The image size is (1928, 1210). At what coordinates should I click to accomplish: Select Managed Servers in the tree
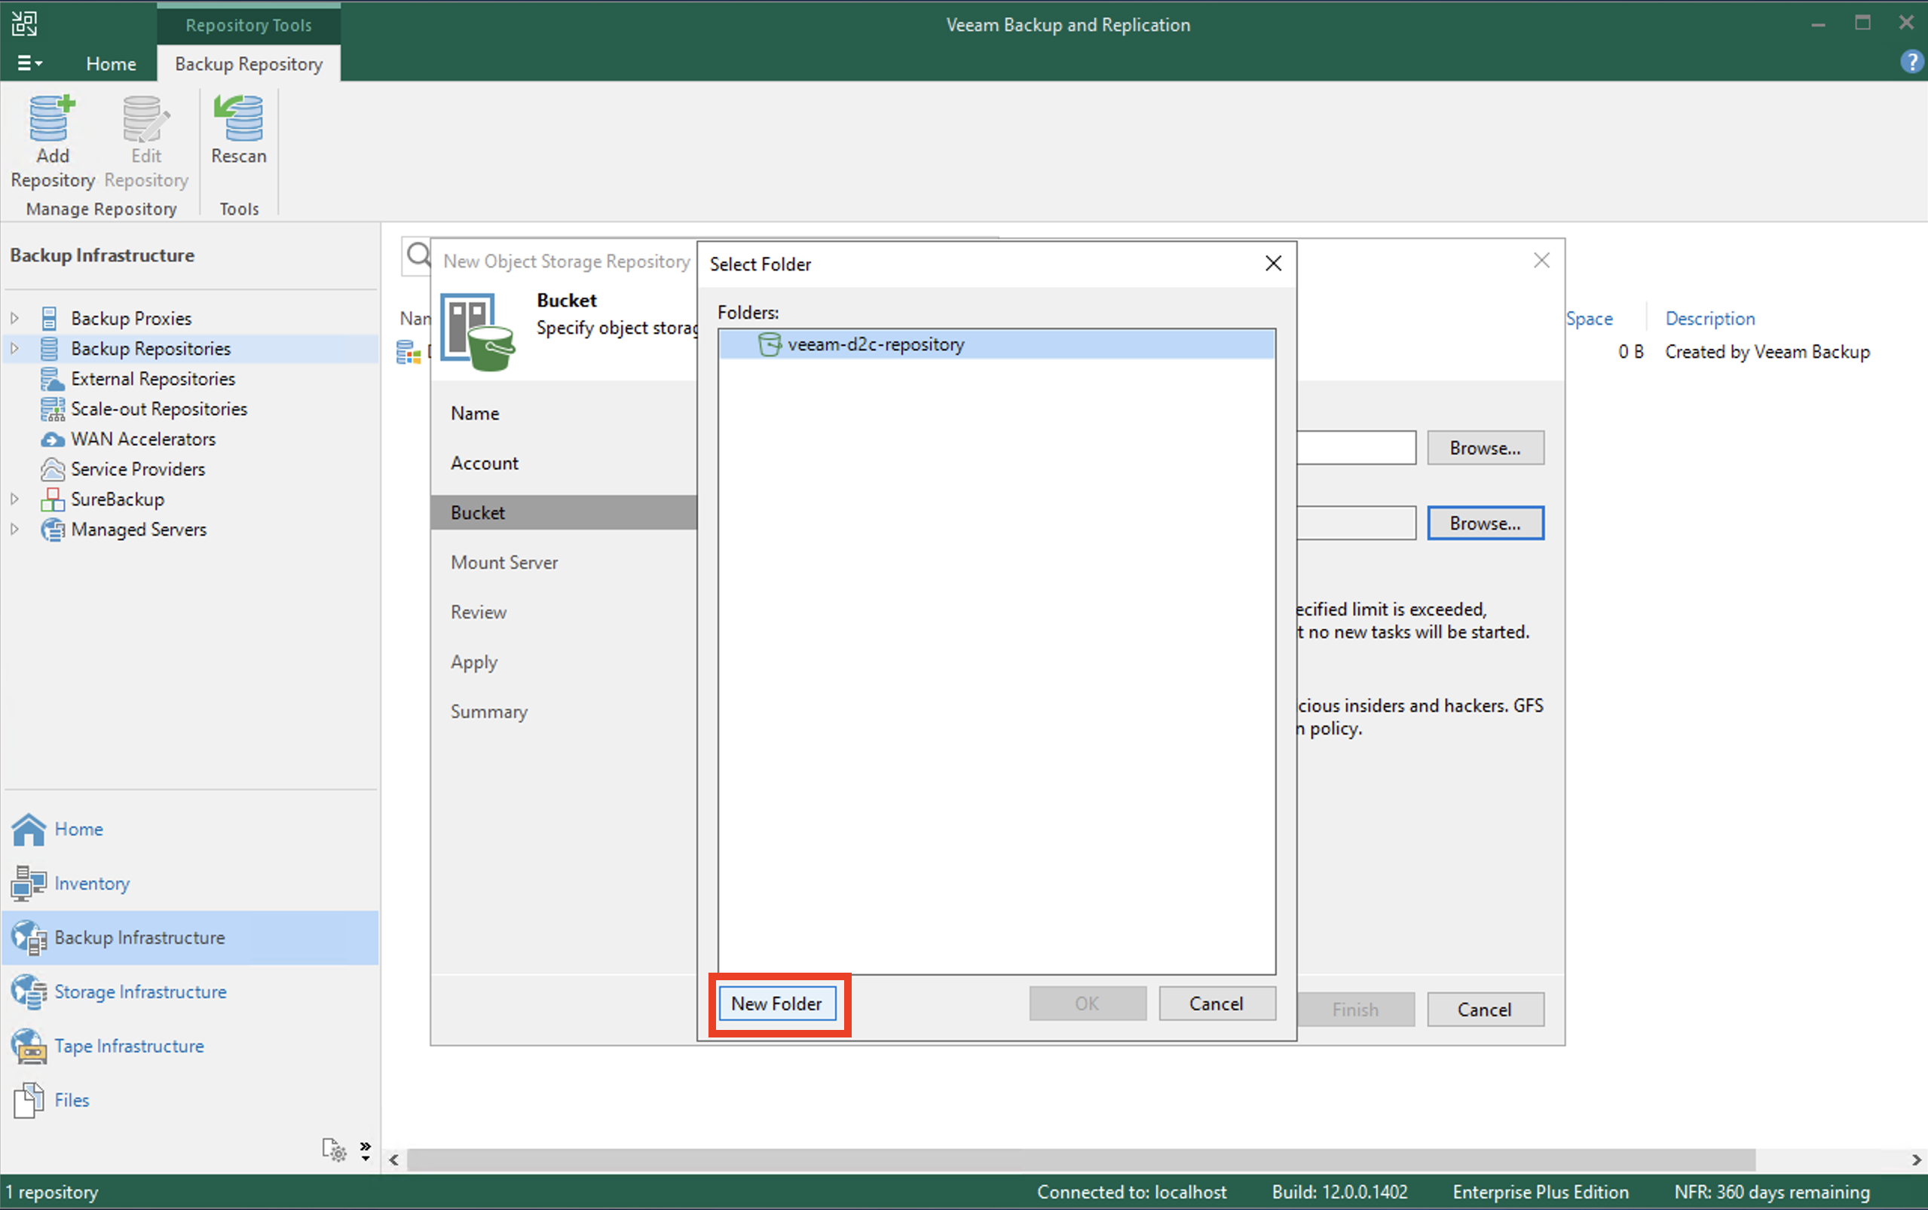139,529
